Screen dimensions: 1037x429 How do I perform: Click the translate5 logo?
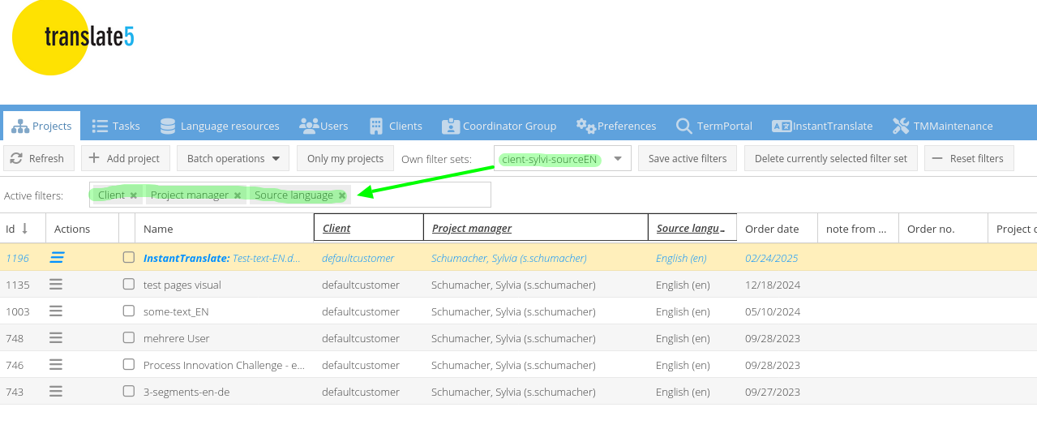(x=73, y=37)
